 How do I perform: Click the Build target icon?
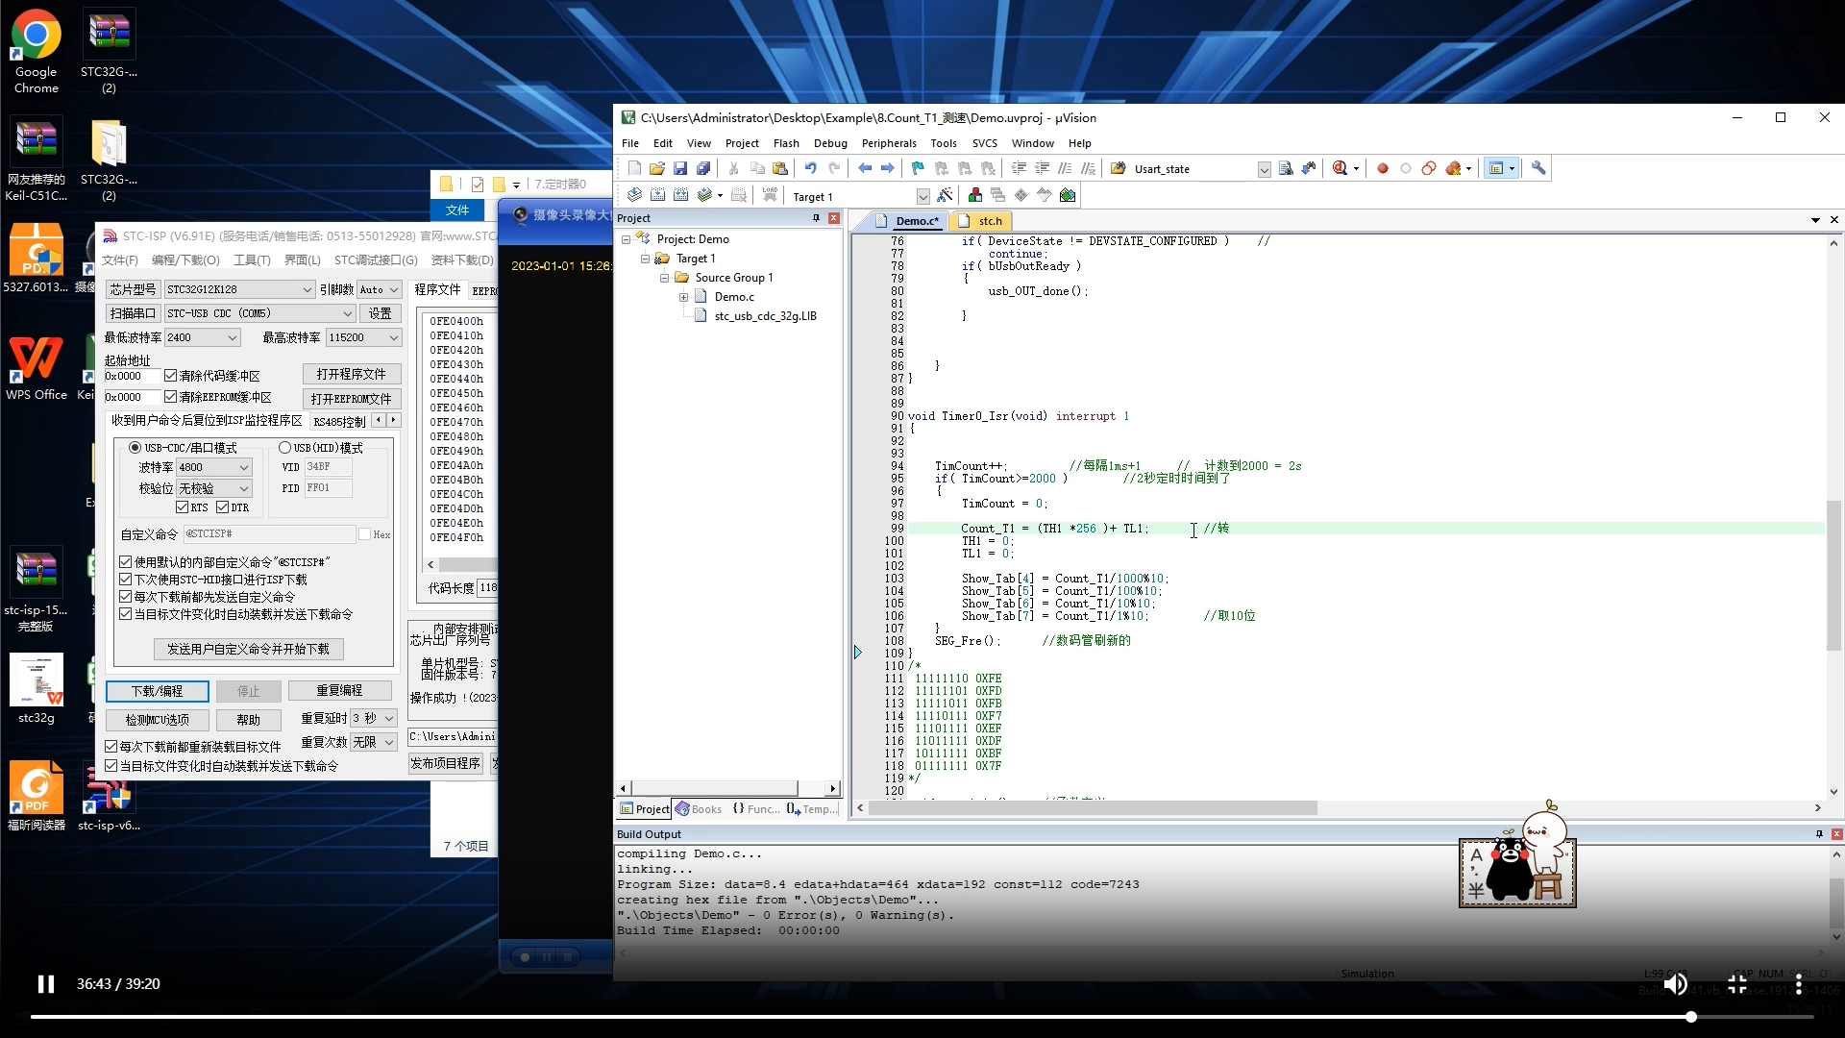658,195
